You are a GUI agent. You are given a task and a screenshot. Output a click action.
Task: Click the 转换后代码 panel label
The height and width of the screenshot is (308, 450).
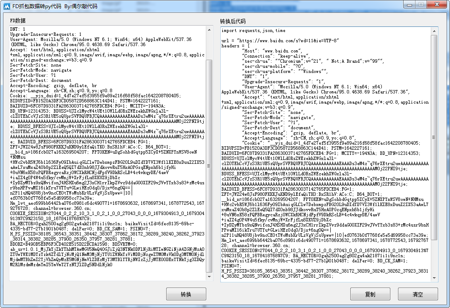click(233, 21)
